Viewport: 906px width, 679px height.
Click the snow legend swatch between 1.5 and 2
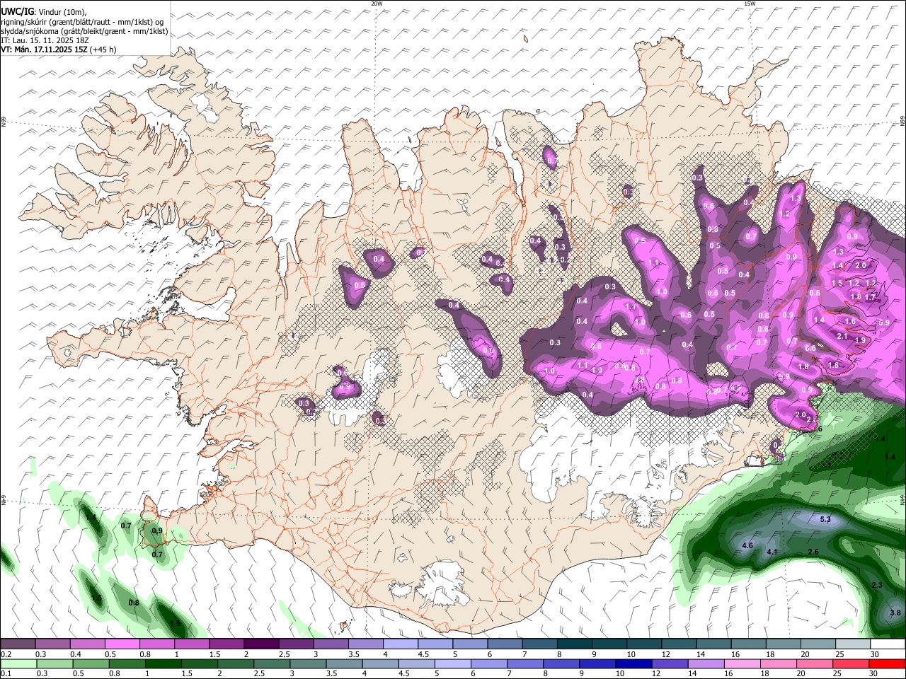226,644
